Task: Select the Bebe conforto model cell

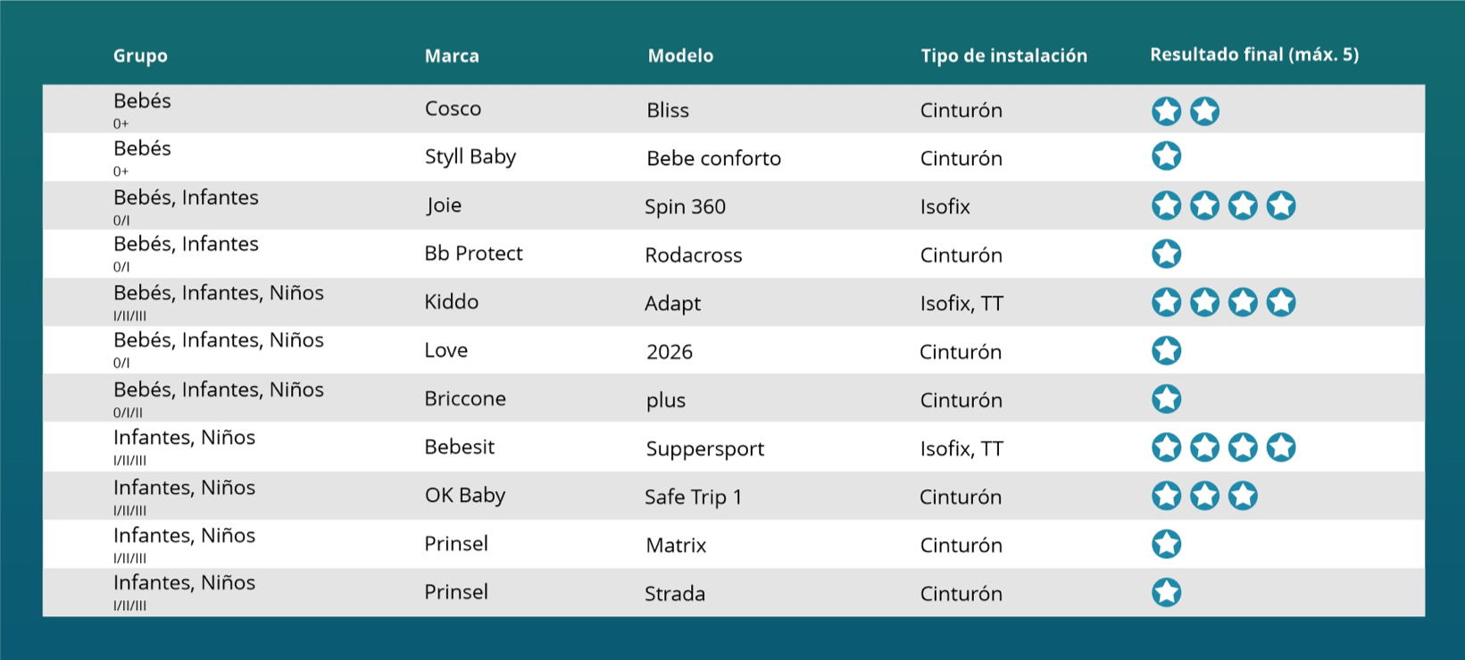Action: click(713, 158)
